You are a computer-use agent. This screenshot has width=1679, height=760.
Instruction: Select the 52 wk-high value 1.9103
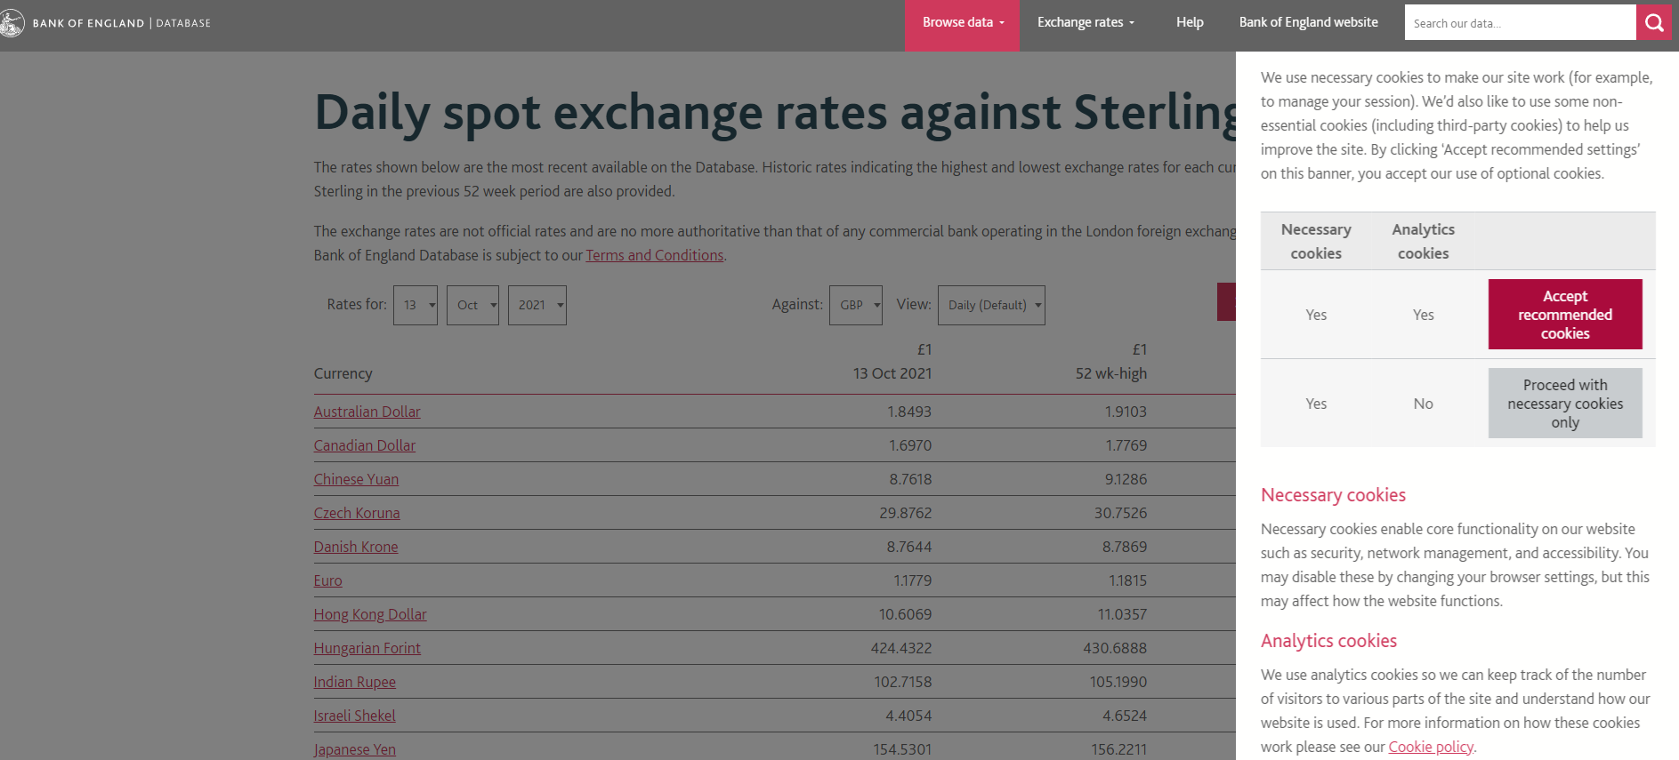1126,412
